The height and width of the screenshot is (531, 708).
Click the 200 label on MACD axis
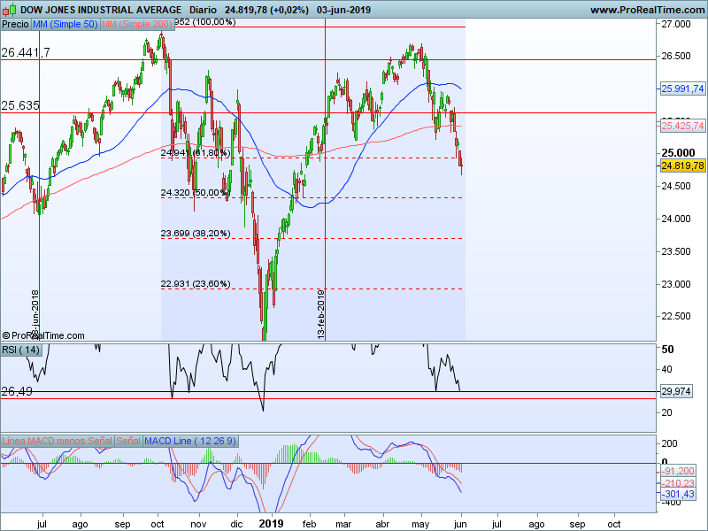(x=669, y=443)
